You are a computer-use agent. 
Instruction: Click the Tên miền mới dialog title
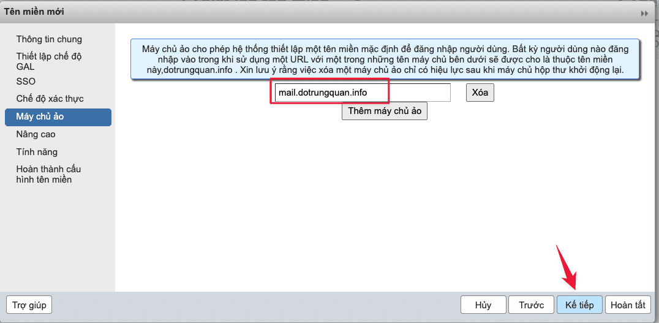pos(34,12)
